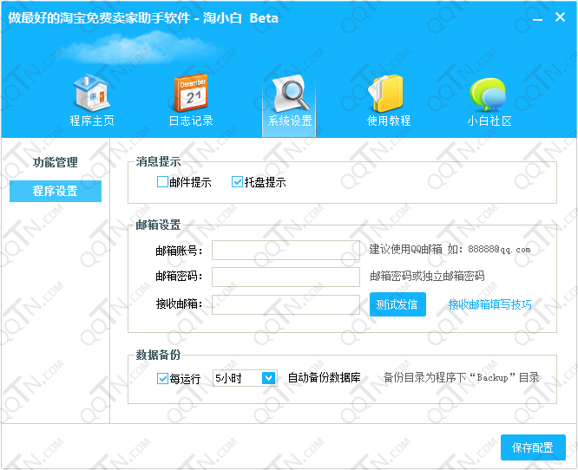Focus the 接收邮箱 input field
Image resolution: width=578 pixels, height=470 pixels.
286,304
